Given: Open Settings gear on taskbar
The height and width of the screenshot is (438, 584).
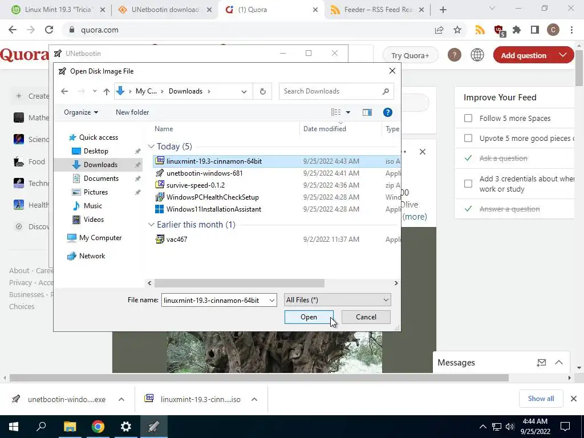Looking at the screenshot, I should pos(126,427).
